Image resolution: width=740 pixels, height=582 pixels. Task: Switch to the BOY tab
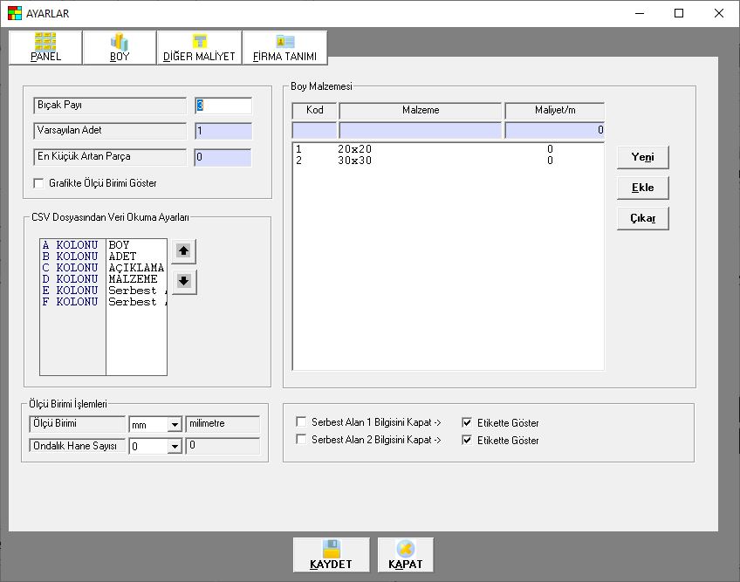point(120,47)
